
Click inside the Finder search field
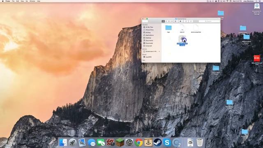pos(209,21)
